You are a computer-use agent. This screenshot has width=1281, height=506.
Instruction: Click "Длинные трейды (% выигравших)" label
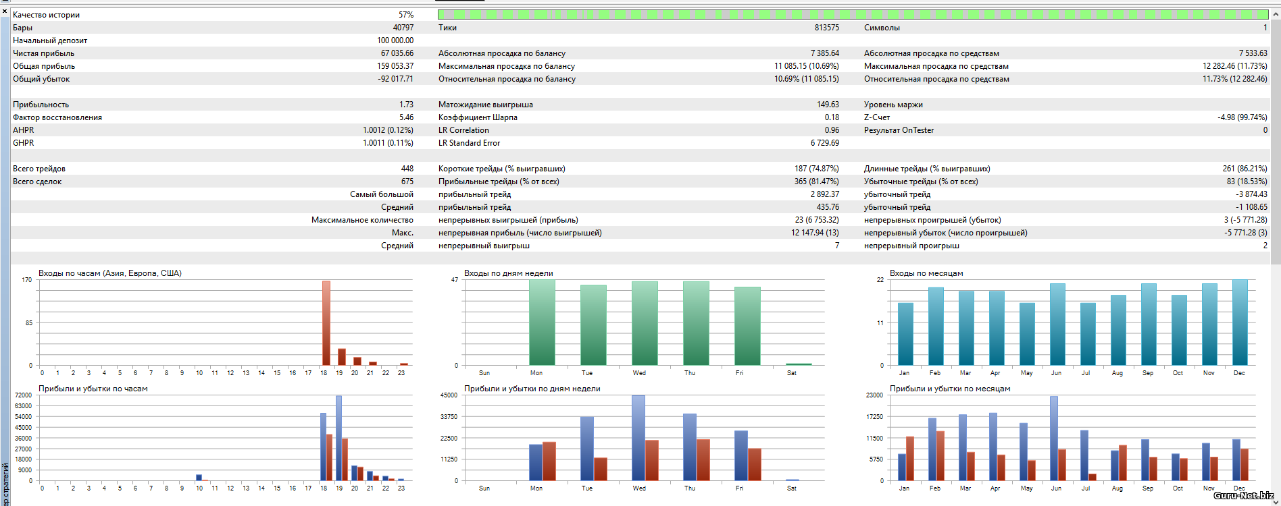tap(927, 169)
